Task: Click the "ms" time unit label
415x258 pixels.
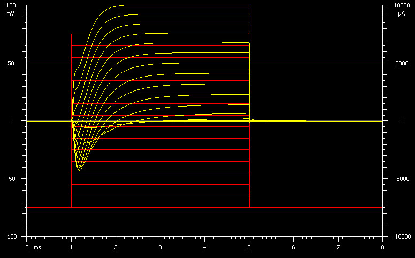Action: click(37, 248)
